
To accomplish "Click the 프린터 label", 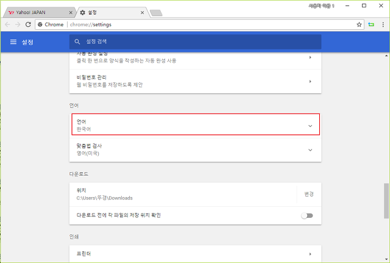I will (83, 254).
